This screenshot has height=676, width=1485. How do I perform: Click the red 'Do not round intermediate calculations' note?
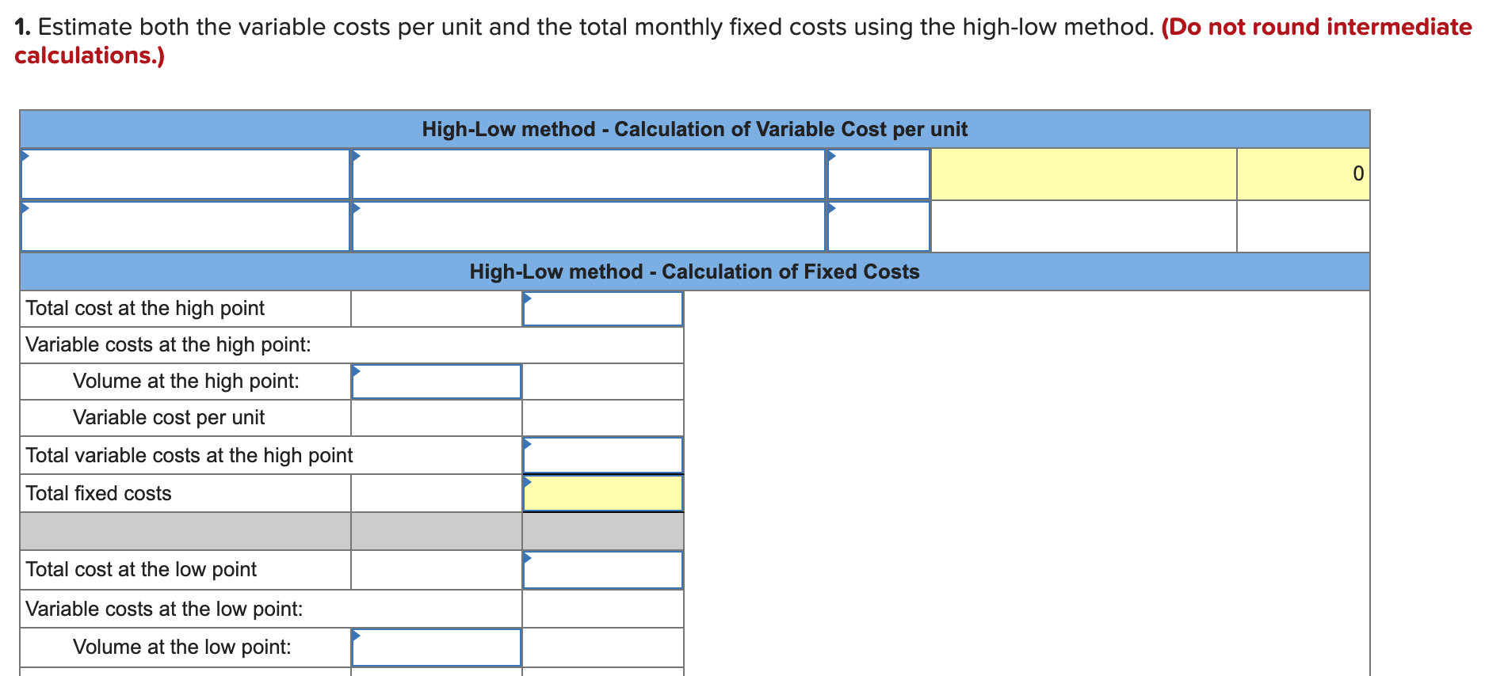[x=742, y=41]
